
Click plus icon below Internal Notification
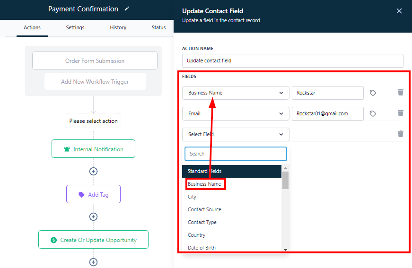[x=93, y=171]
